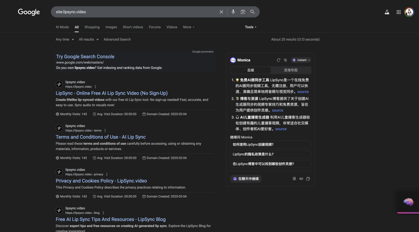419x232 pixels.
Task: Ask Monica 在LipSync博客中可以找到哪些创作灵感?
Action: point(270,164)
